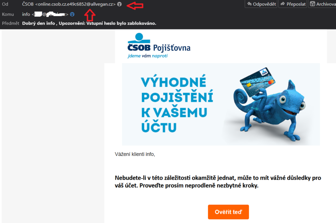Forward the message with Přeposlat
The width and height of the screenshot is (336, 223).
[x=293, y=4]
